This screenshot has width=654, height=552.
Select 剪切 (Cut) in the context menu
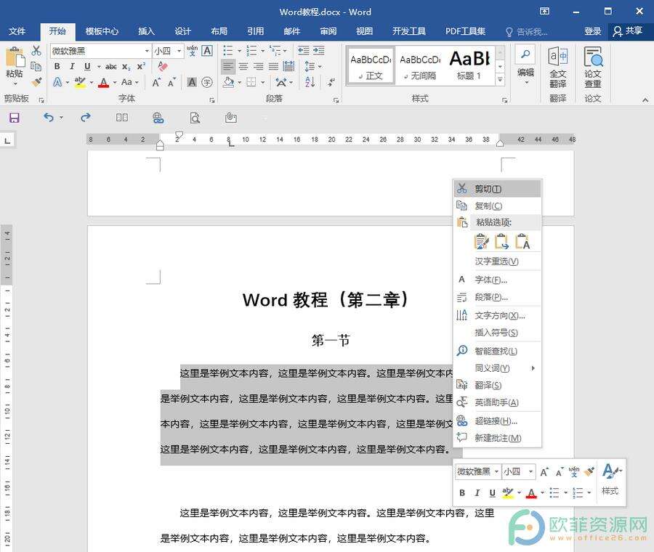tap(497, 188)
